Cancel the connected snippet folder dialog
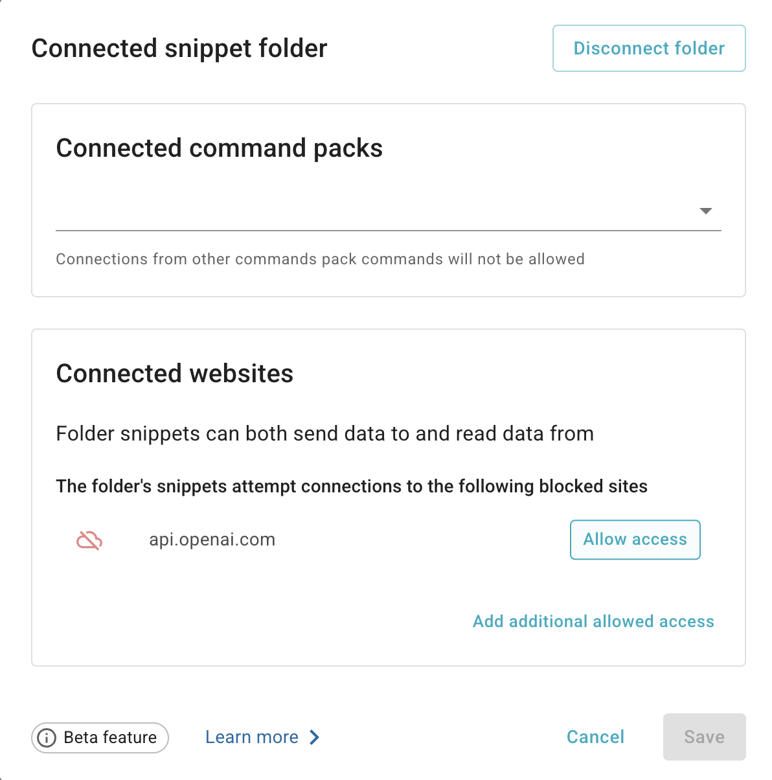Viewport: 772px width, 780px height. [595, 737]
